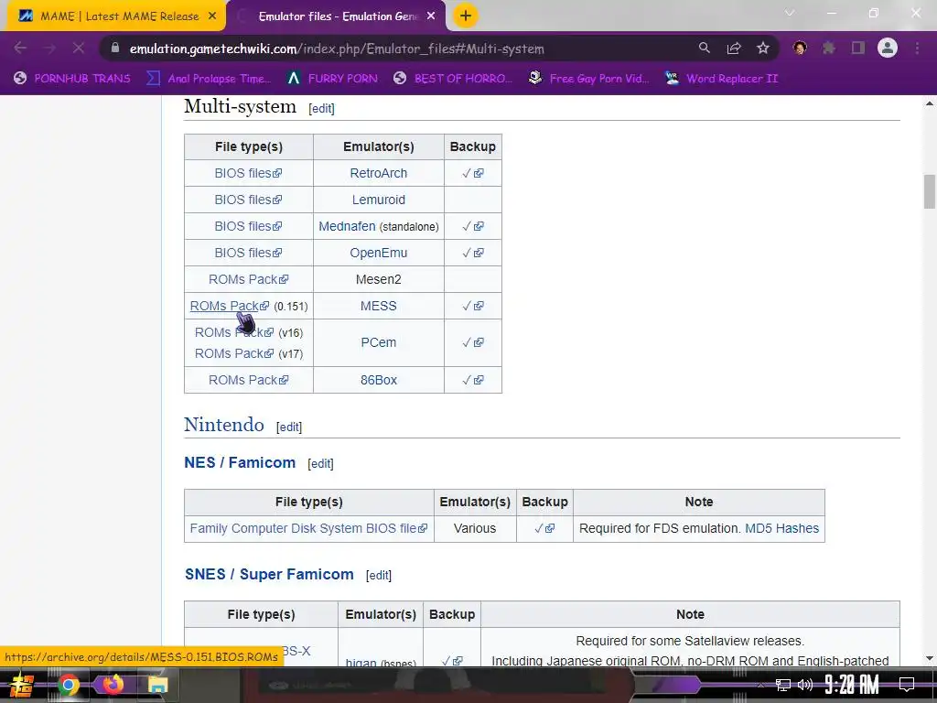This screenshot has height=703, width=937.
Task: Open the MESS emulator link
Action: (378, 306)
